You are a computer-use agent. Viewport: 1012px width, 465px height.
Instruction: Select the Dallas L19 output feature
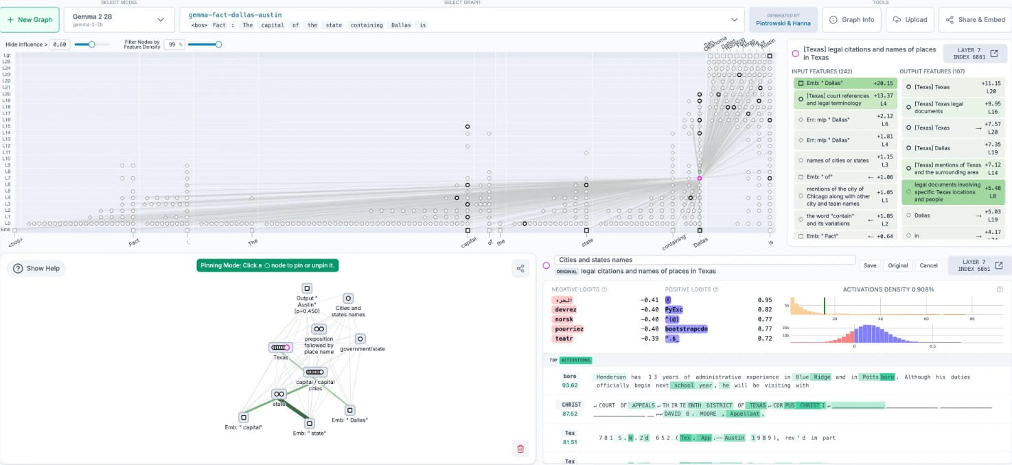pyautogui.click(x=953, y=215)
